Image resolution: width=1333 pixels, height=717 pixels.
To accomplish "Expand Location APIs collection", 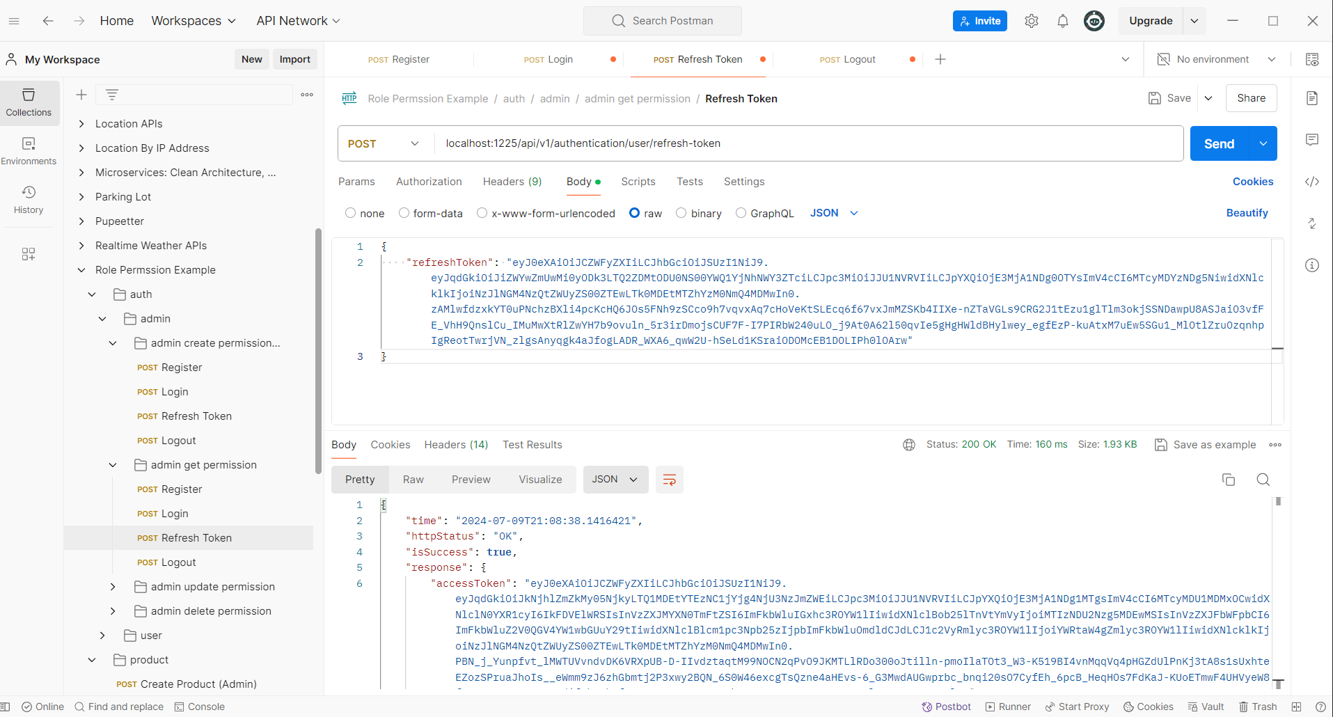I will (x=81, y=124).
